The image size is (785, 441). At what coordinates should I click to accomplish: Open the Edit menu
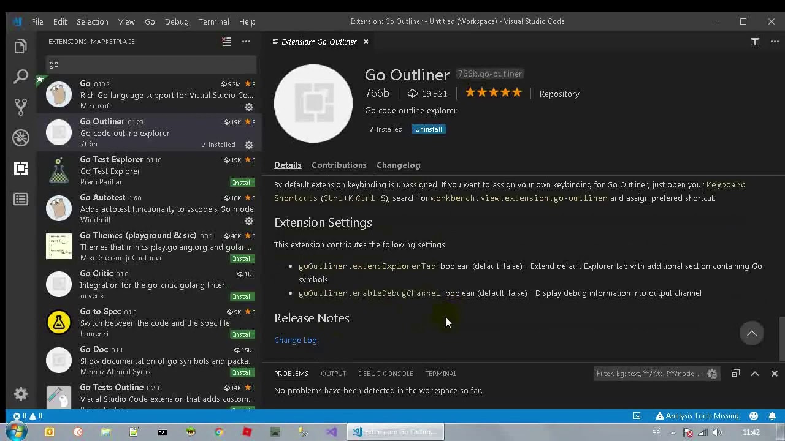(59, 21)
